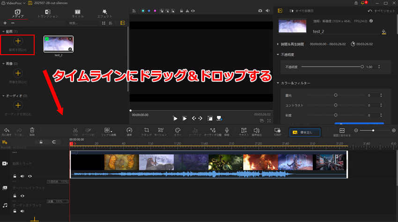Viewport: 398px width, 222px height.
Task: Click the 不透明度 slider handle
Action: coord(362,67)
